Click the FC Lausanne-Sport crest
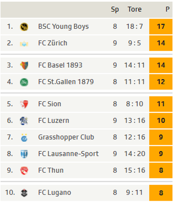Screen dimensions: 173x202 [24, 154]
